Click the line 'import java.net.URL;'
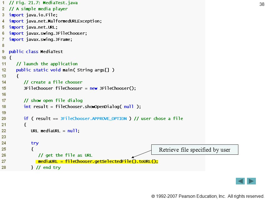267x200 pixels. click(33, 27)
